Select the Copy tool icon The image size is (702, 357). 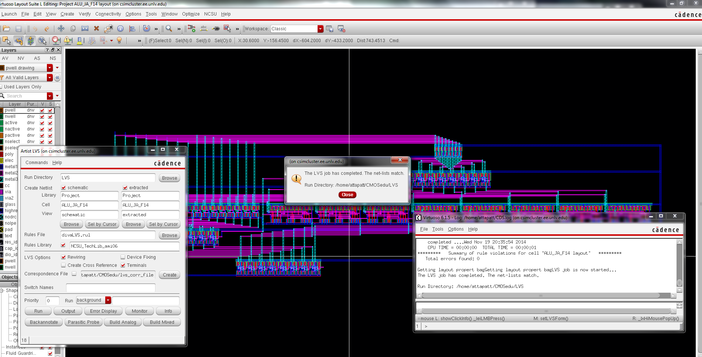pos(73,28)
